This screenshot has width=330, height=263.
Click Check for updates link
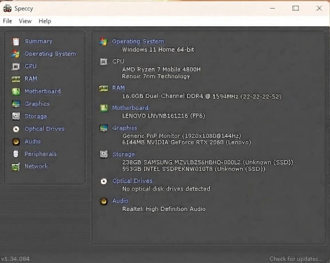(x=296, y=258)
